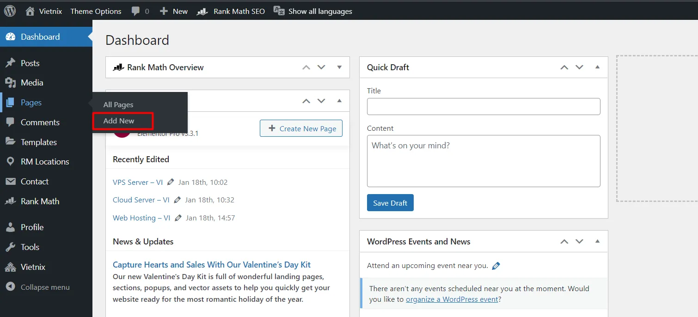
Task: Edit VPS Server – VI via its pencil icon
Action: click(170, 182)
